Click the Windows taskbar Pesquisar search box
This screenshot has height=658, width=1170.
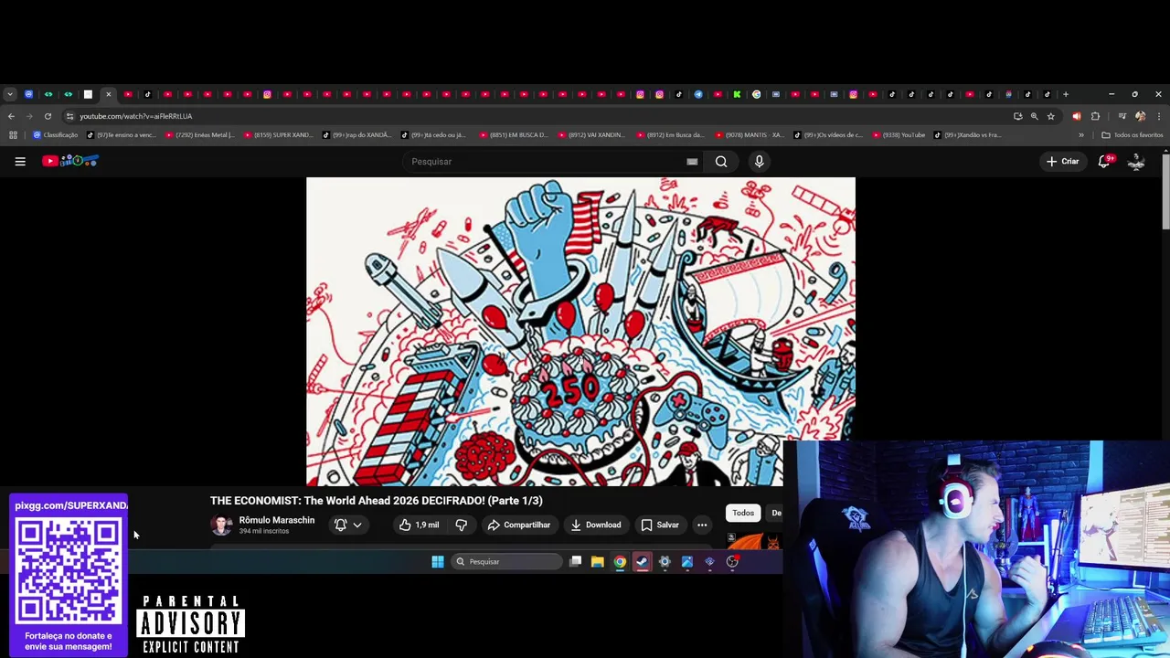506,562
